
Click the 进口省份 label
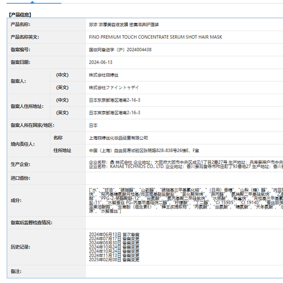21,178
